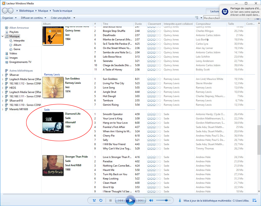
Task: Expand the HEOS library node
Action: pyautogui.click(x=3, y=88)
